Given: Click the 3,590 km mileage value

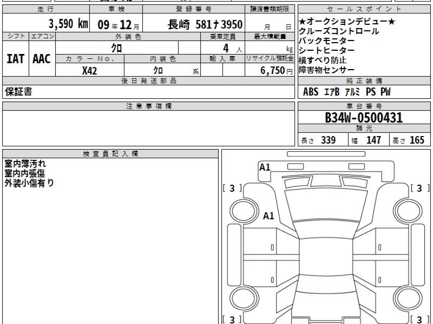Looking at the screenshot, I should [68, 24].
